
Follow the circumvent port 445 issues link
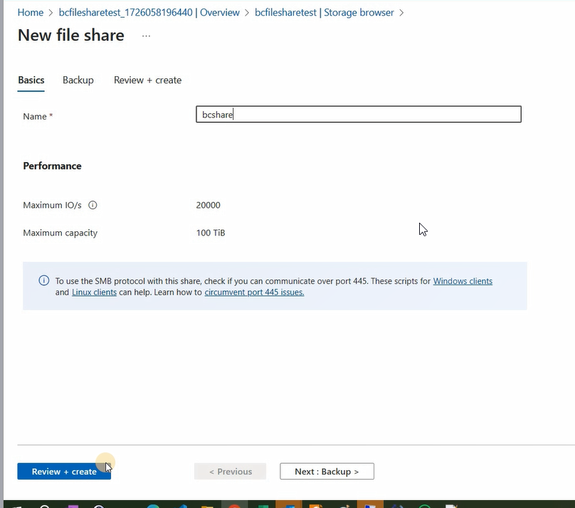(254, 292)
